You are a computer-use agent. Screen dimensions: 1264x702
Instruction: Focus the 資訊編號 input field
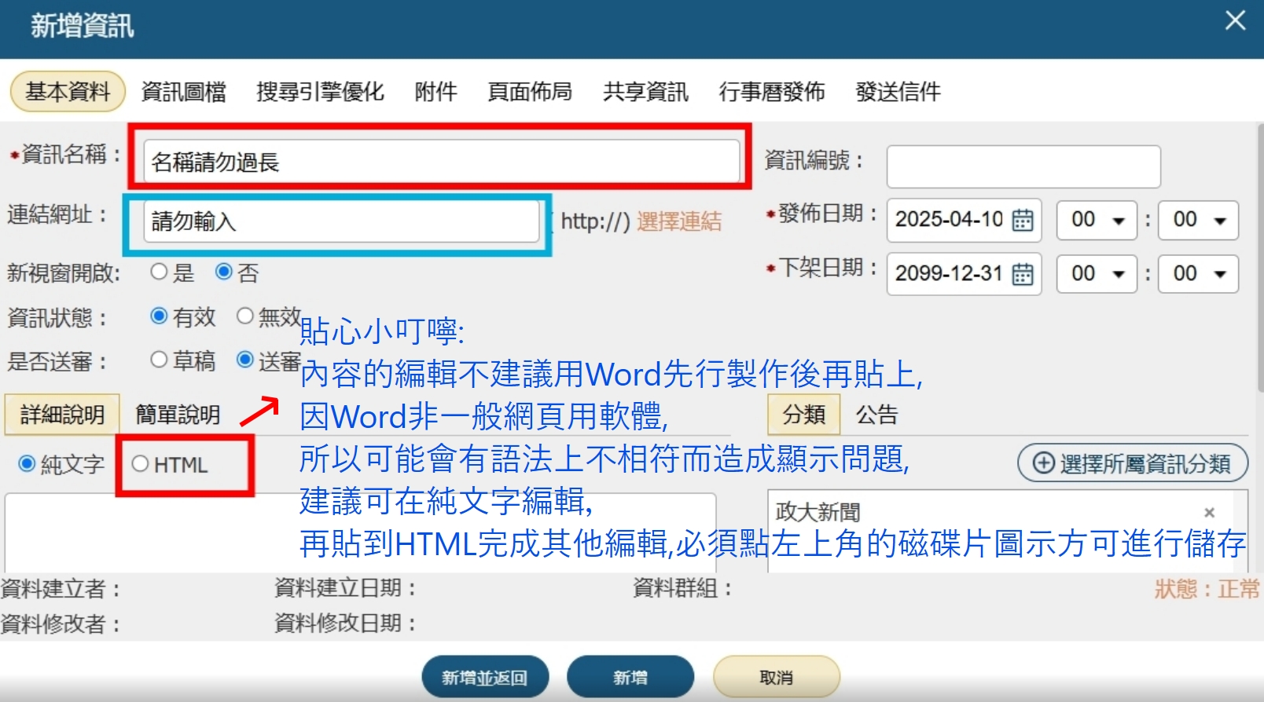click(1023, 166)
